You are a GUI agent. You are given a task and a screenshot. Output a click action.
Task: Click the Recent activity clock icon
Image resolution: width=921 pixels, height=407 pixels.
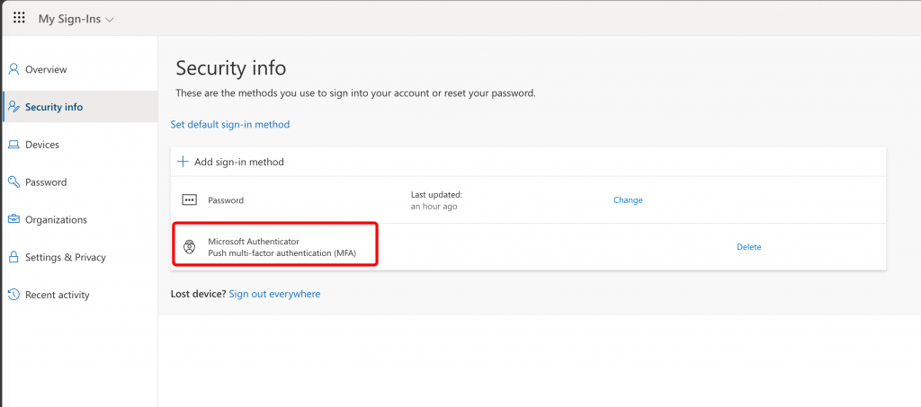(x=13, y=295)
